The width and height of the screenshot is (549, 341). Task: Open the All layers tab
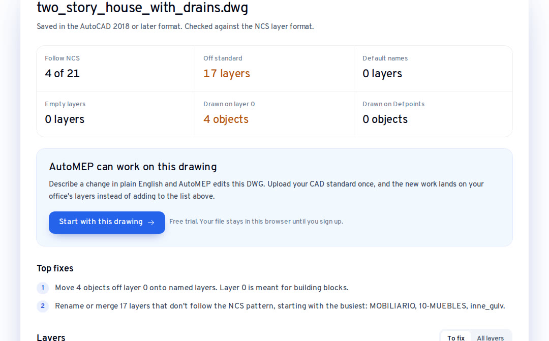tap(490, 337)
